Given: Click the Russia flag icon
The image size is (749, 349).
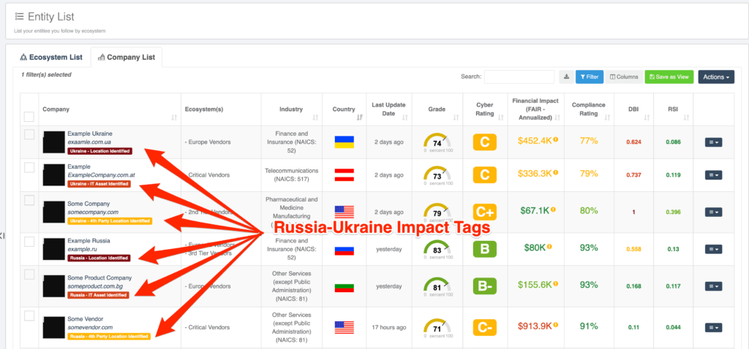Looking at the screenshot, I should point(344,249).
